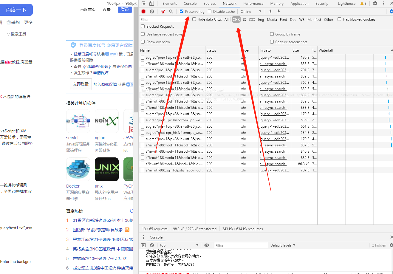Clear the network requests list
This screenshot has height=274, width=393.
tap(152, 11)
